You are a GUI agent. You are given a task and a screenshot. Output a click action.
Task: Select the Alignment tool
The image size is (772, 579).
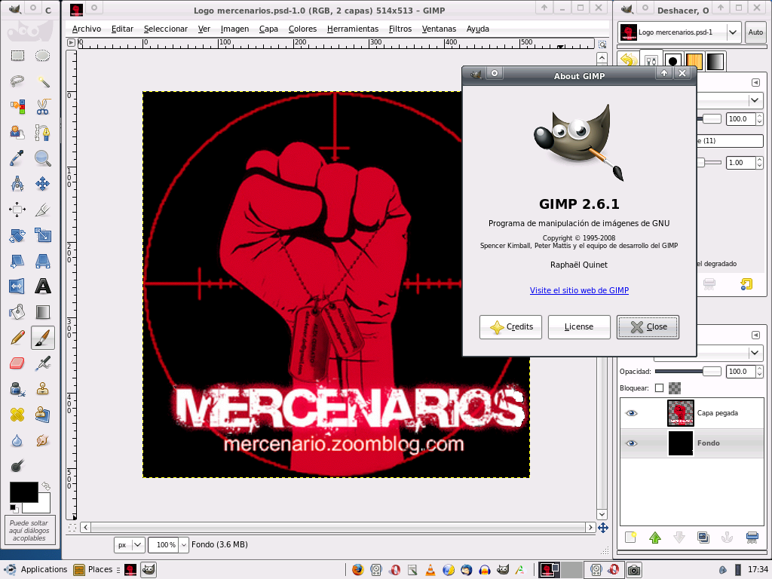[x=17, y=210]
